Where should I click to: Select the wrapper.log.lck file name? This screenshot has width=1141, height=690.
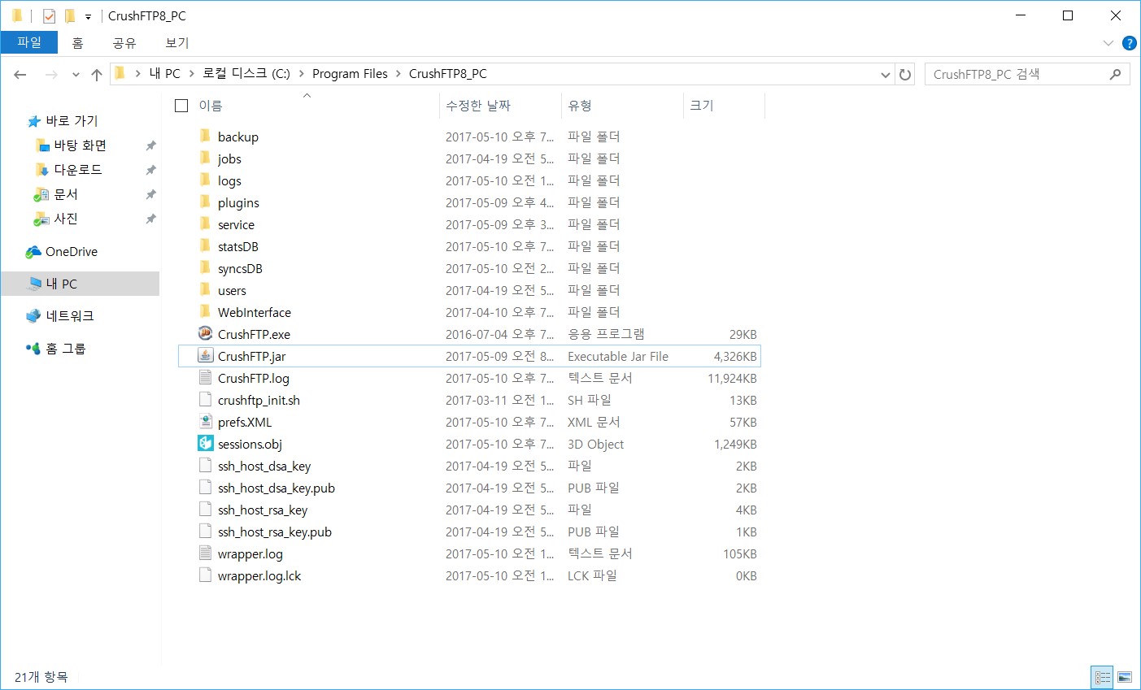(x=259, y=576)
